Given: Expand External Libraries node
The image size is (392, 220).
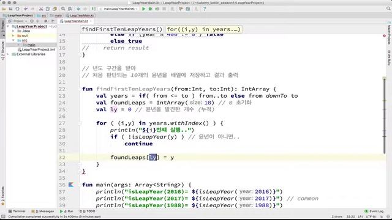Looking at the screenshot, I should click(x=8, y=54).
